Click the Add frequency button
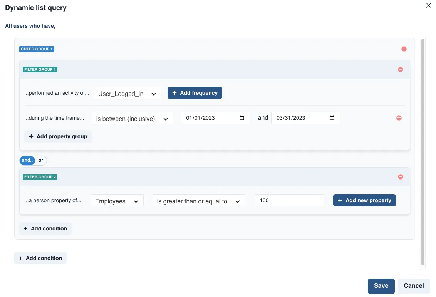This screenshot has height=297, width=436. click(x=195, y=93)
